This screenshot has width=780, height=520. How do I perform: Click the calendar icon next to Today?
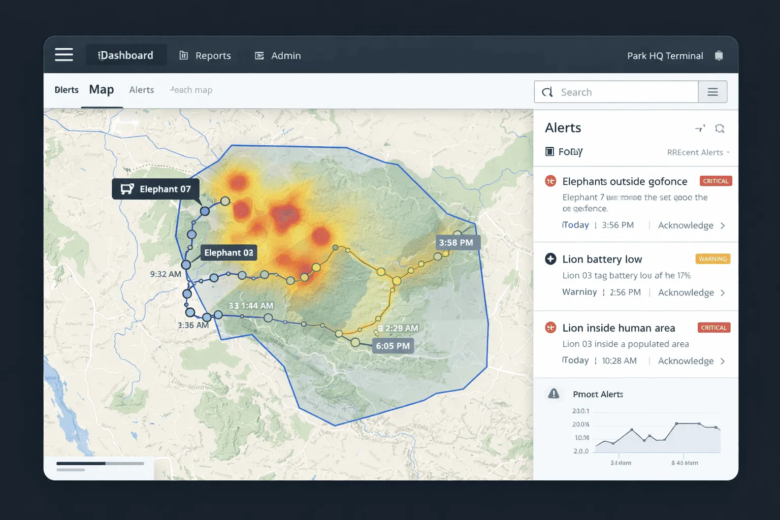click(x=551, y=151)
